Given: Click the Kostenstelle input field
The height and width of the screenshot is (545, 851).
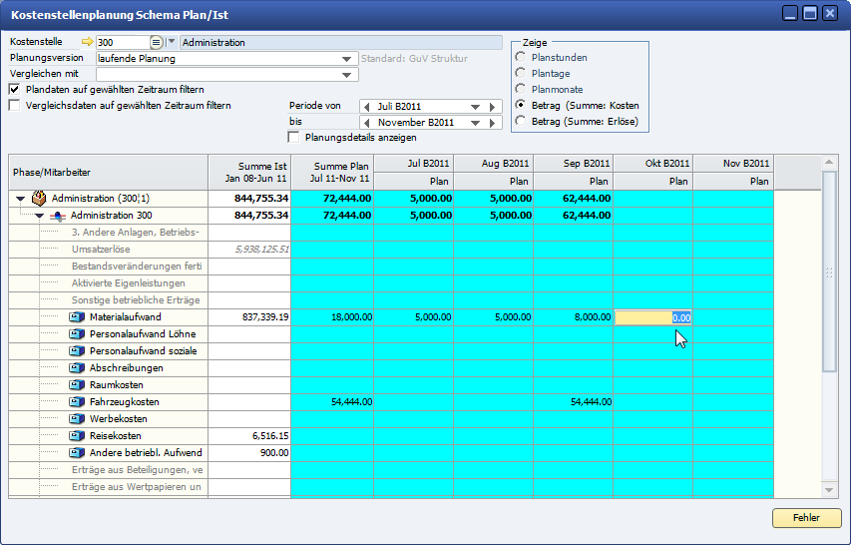Looking at the screenshot, I should (121, 43).
